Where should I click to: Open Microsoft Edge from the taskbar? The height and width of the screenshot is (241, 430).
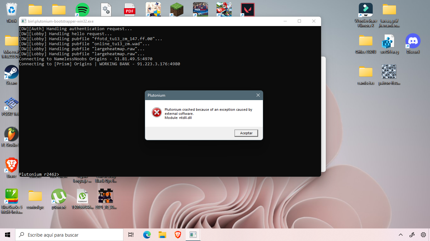pos(147,235)
